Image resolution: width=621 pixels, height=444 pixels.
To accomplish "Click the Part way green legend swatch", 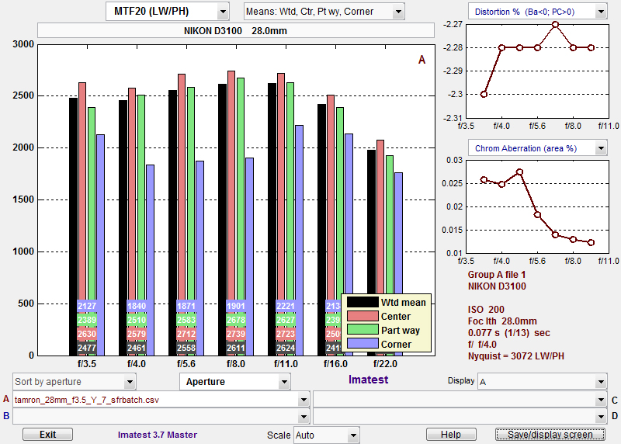I will (363, 330).
